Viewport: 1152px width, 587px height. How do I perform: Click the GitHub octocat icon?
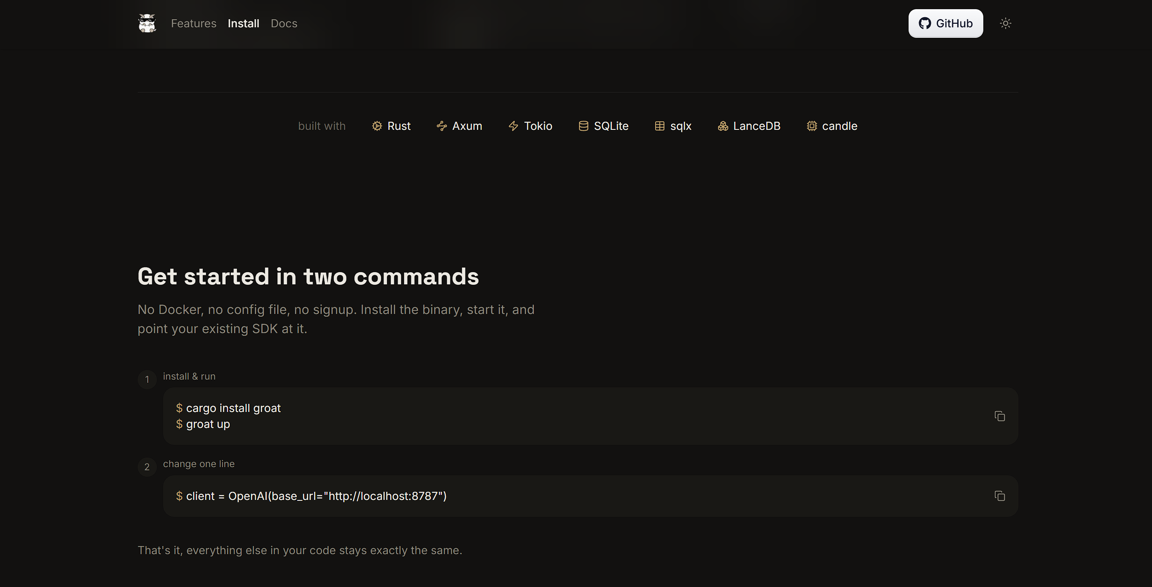point(925,23)
